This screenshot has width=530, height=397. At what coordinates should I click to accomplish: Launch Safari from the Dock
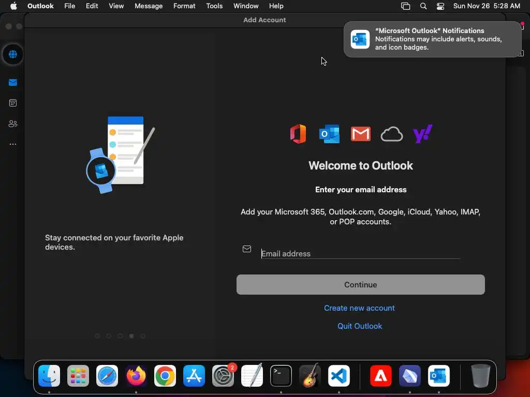tap(107, 376)
